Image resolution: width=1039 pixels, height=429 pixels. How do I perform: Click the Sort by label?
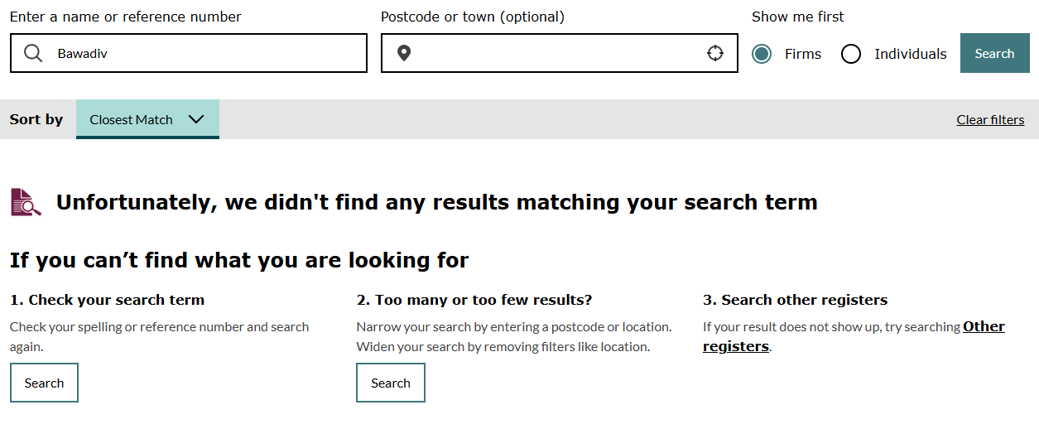coord(36,119)
